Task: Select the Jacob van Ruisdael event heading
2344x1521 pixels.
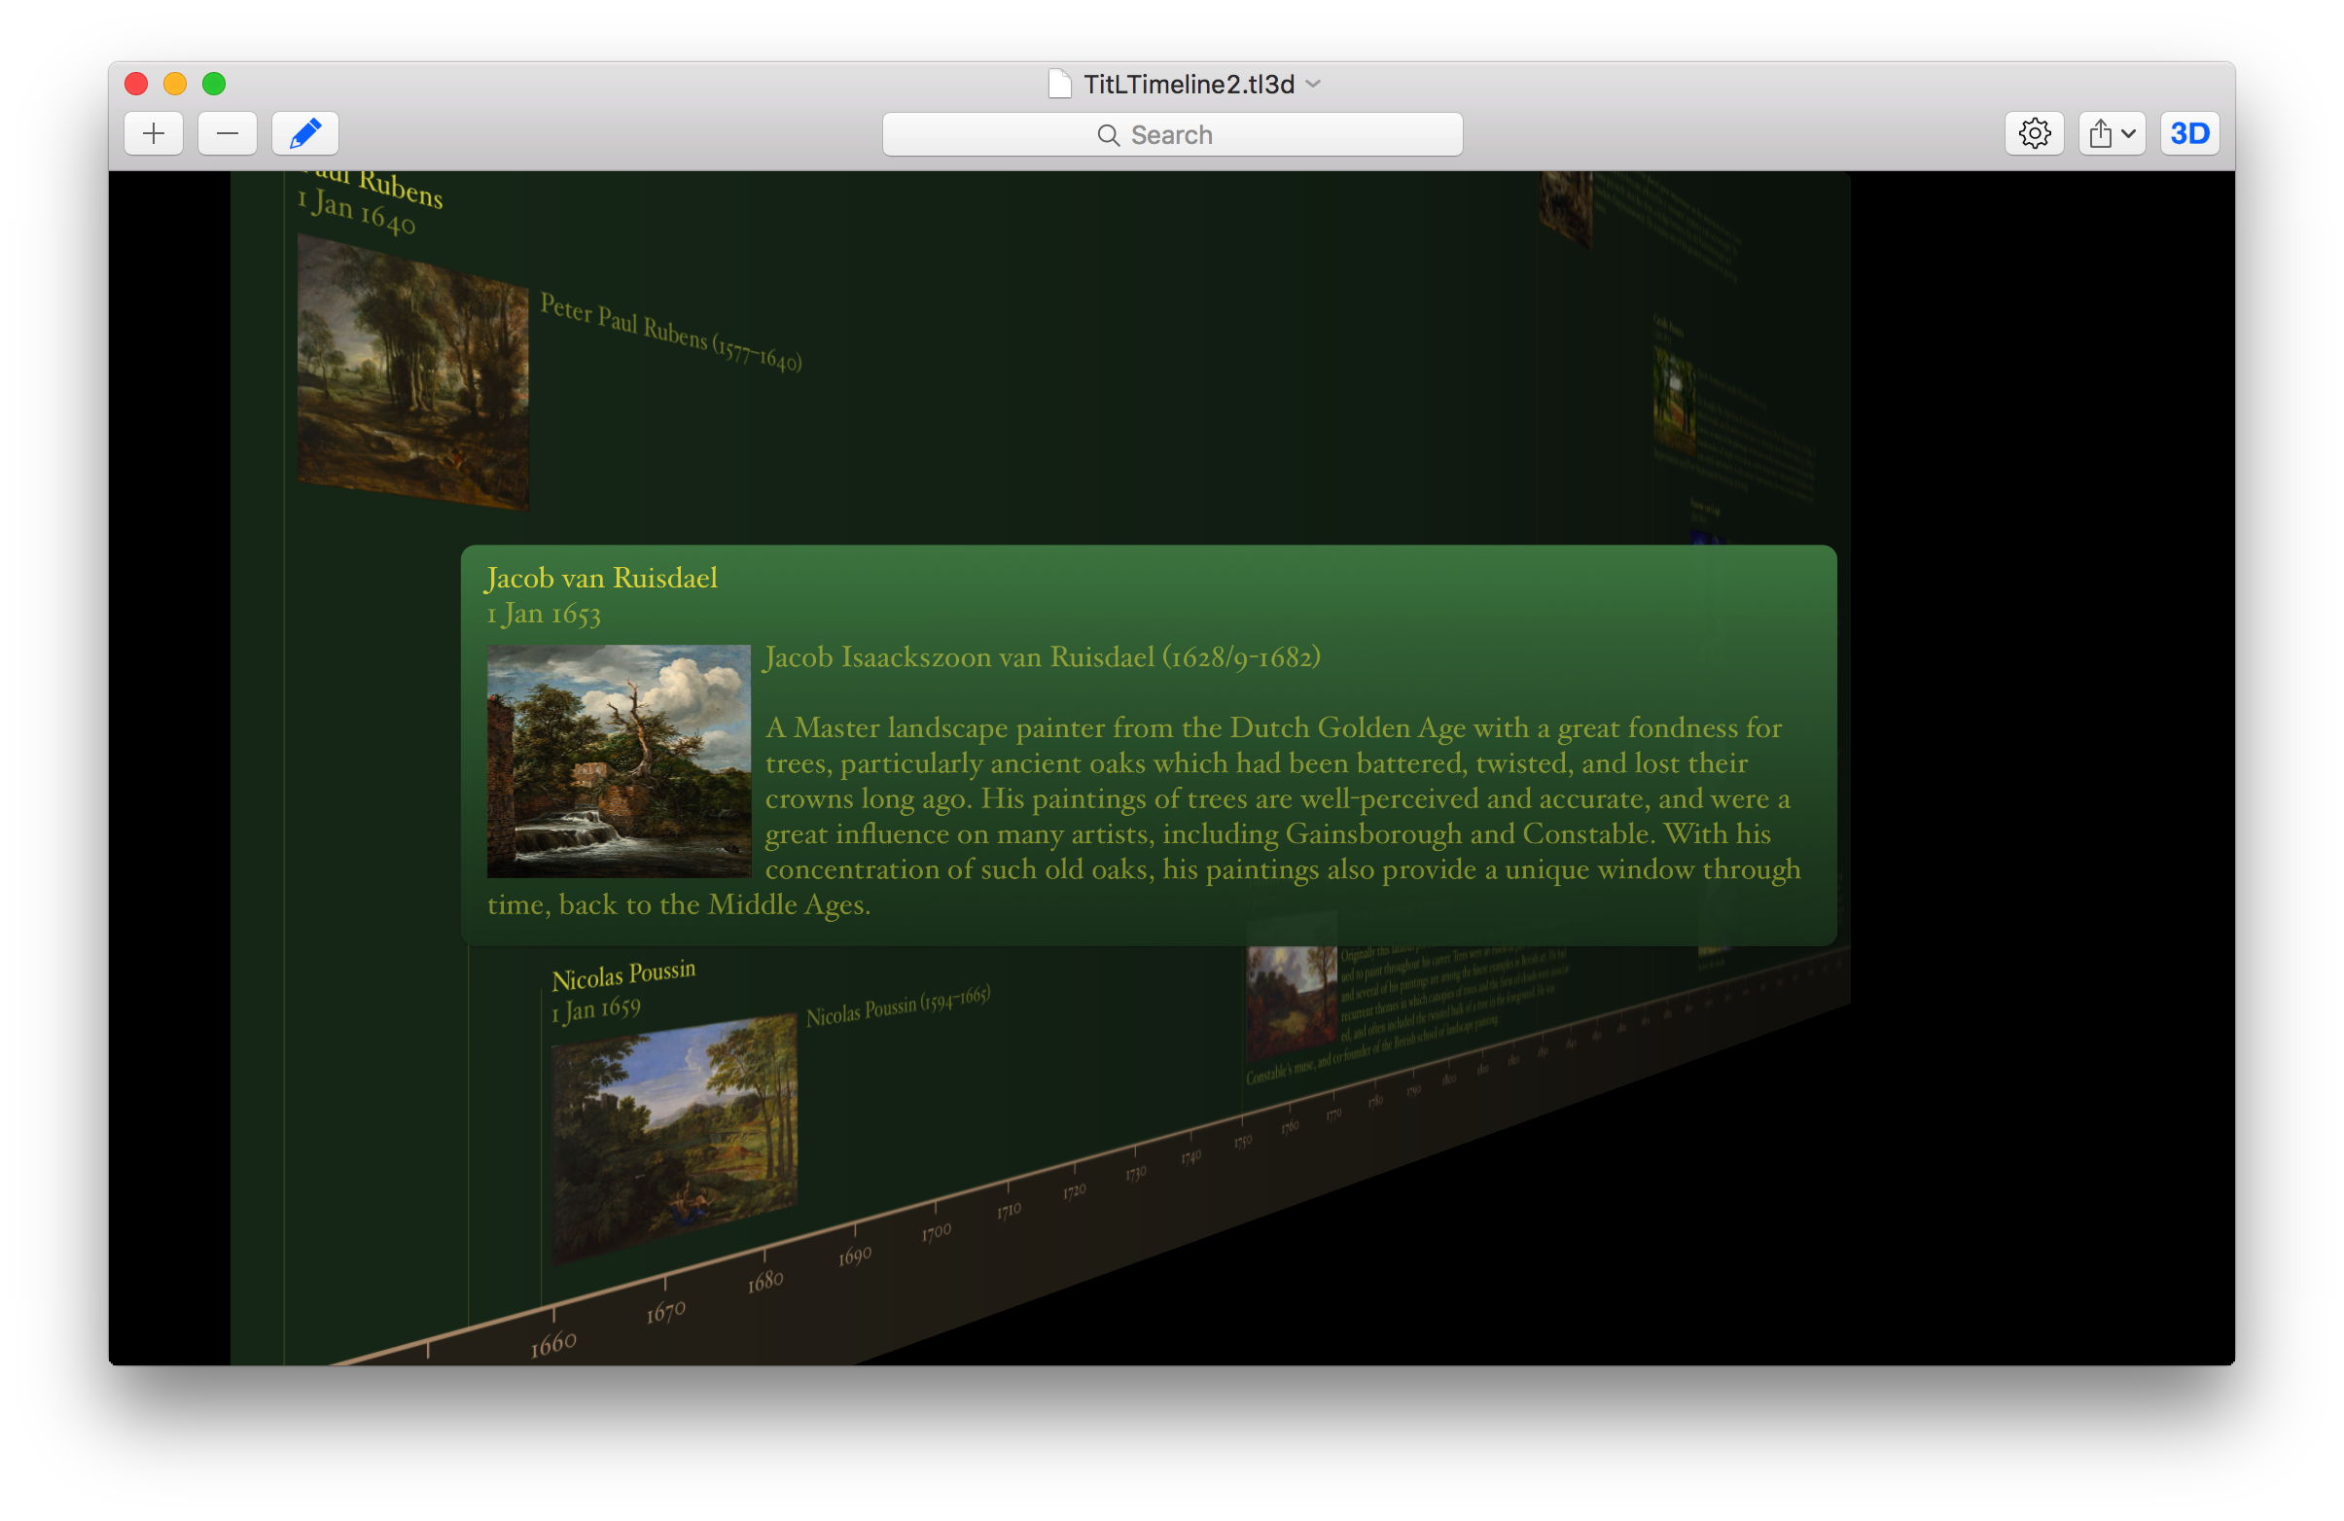Action: point(602,578)
